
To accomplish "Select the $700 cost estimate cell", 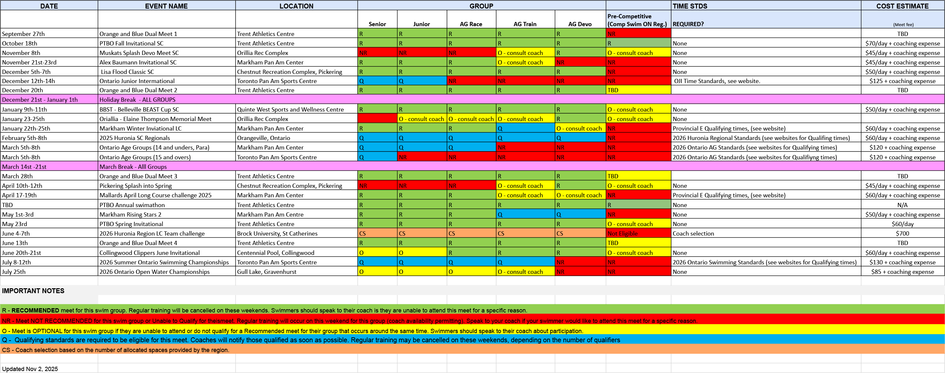I will 902,233.
